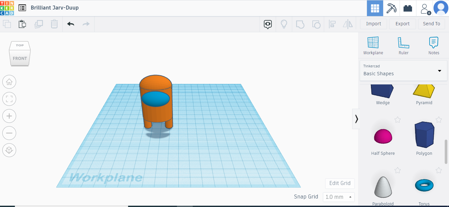Viewport: 449px width, 207px height.
Task: Click the design name Brilliant Jarv-Duup
Action: pos(55,8)
